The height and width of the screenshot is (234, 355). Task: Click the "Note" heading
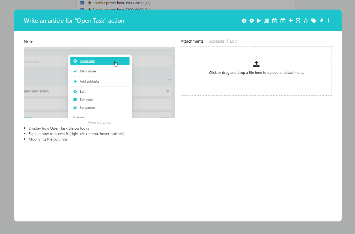(28, 42)
